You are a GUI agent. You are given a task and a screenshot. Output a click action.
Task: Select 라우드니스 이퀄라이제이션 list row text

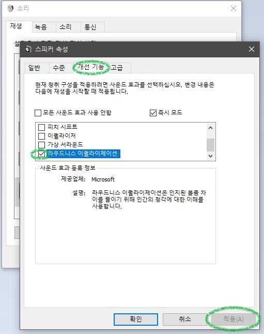point(83,154)
